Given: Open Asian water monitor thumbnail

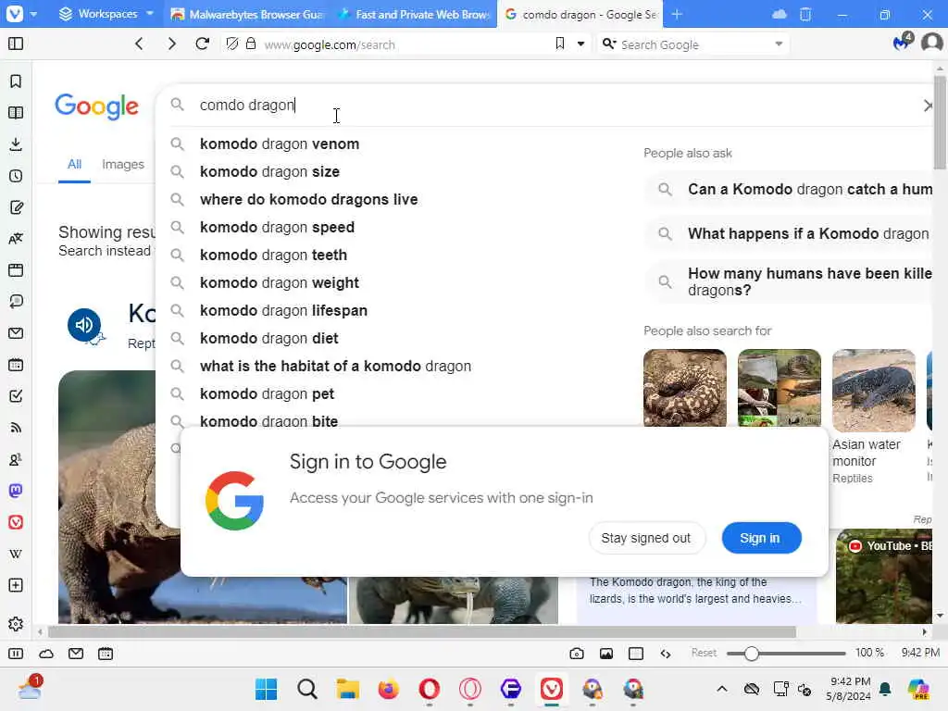Looking at the screenshot, I should 873,391.
